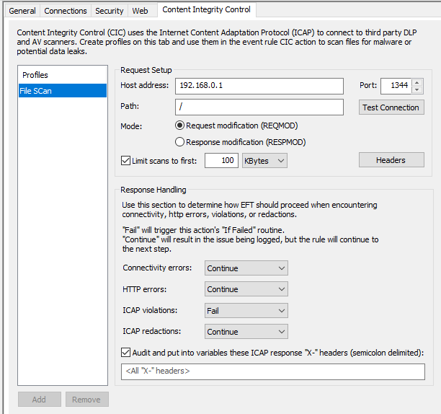Image resolution: width=441 pixels, height=414 pixels.
Task: Uncheck the Audit ICAP response headers checkbox
Action: click(126, 353)
